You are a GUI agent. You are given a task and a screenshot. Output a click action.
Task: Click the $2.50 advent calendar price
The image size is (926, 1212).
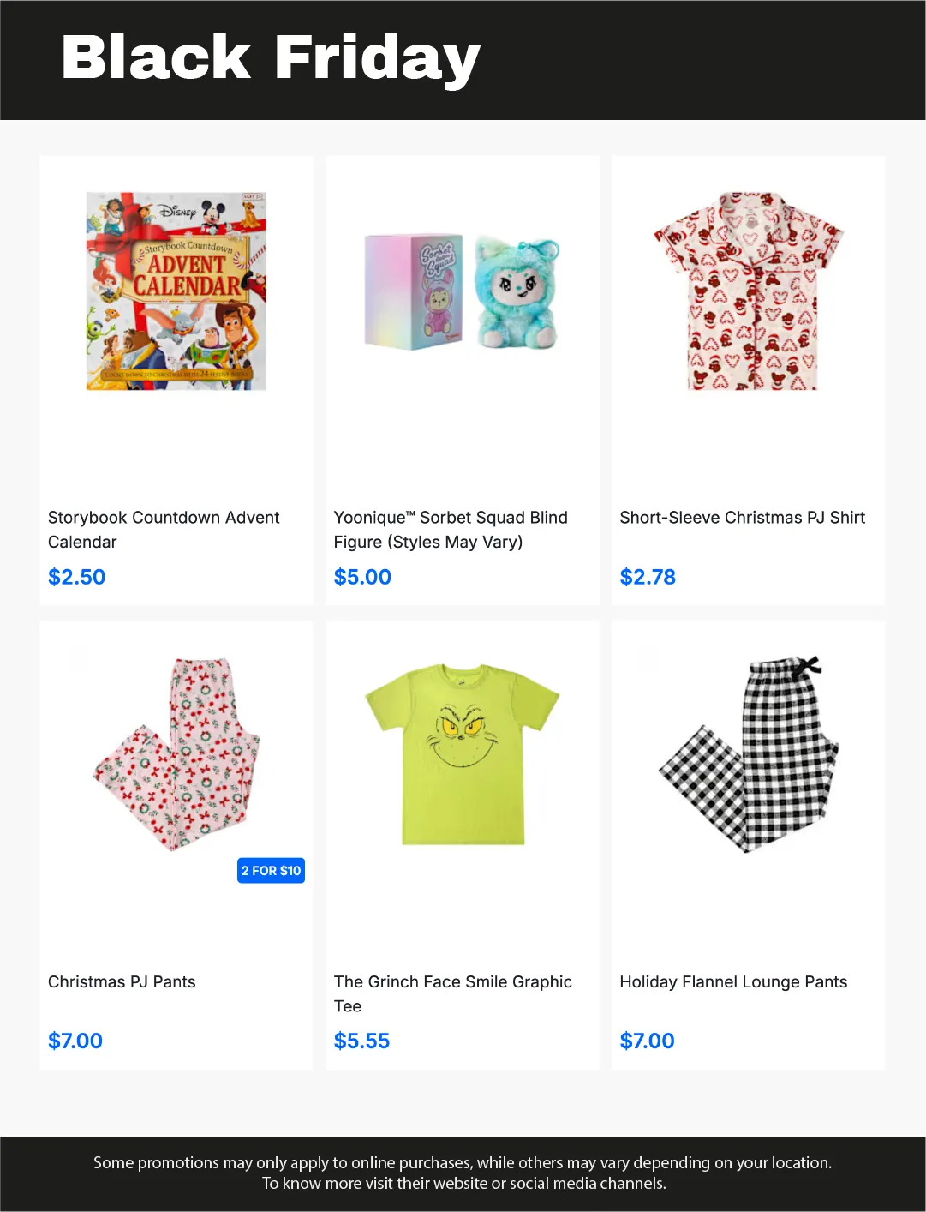coord(77,577)
